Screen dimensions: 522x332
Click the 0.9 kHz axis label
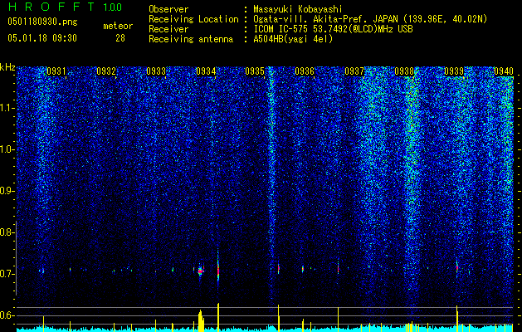click(x=6, y=191)
